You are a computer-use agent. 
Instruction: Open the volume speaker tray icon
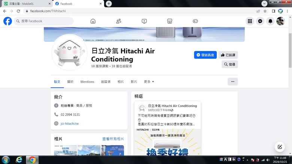click(268, 160)
